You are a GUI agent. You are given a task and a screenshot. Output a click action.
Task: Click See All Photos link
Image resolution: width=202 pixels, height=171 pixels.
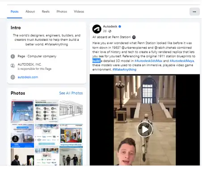[x=71, y=93]
